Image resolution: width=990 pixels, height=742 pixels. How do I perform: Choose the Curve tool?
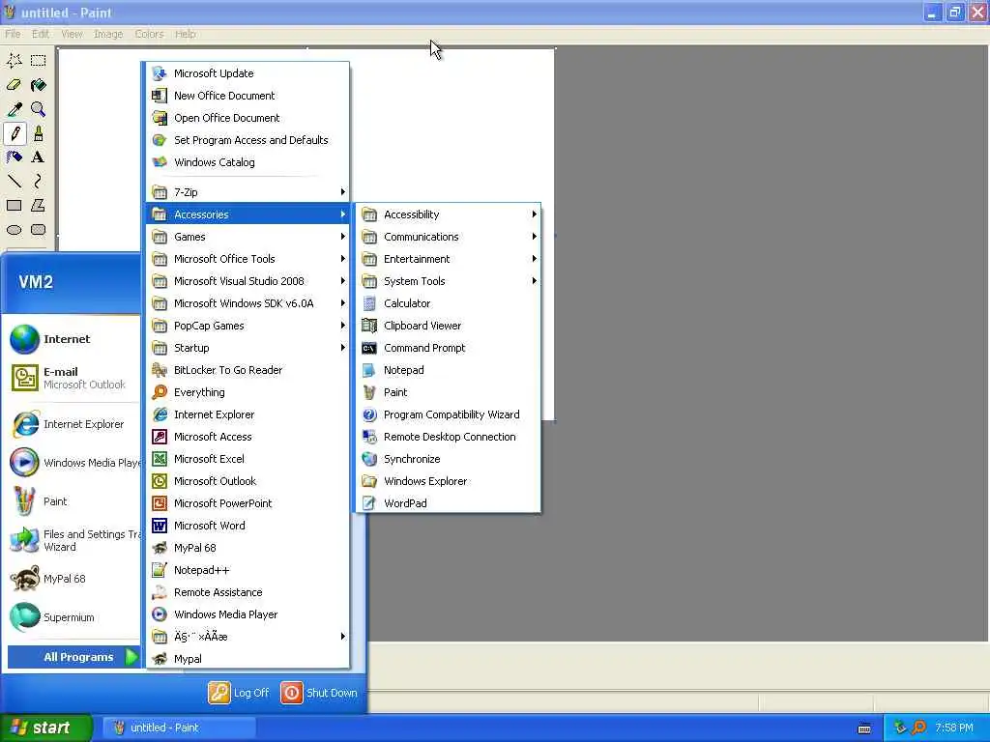pyautogui.click(x=38, y=182)
